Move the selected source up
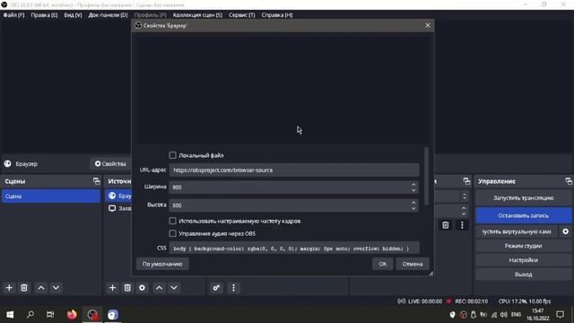Image resolution: width=574 pixels, height=323 pixels. click(160, 288)
